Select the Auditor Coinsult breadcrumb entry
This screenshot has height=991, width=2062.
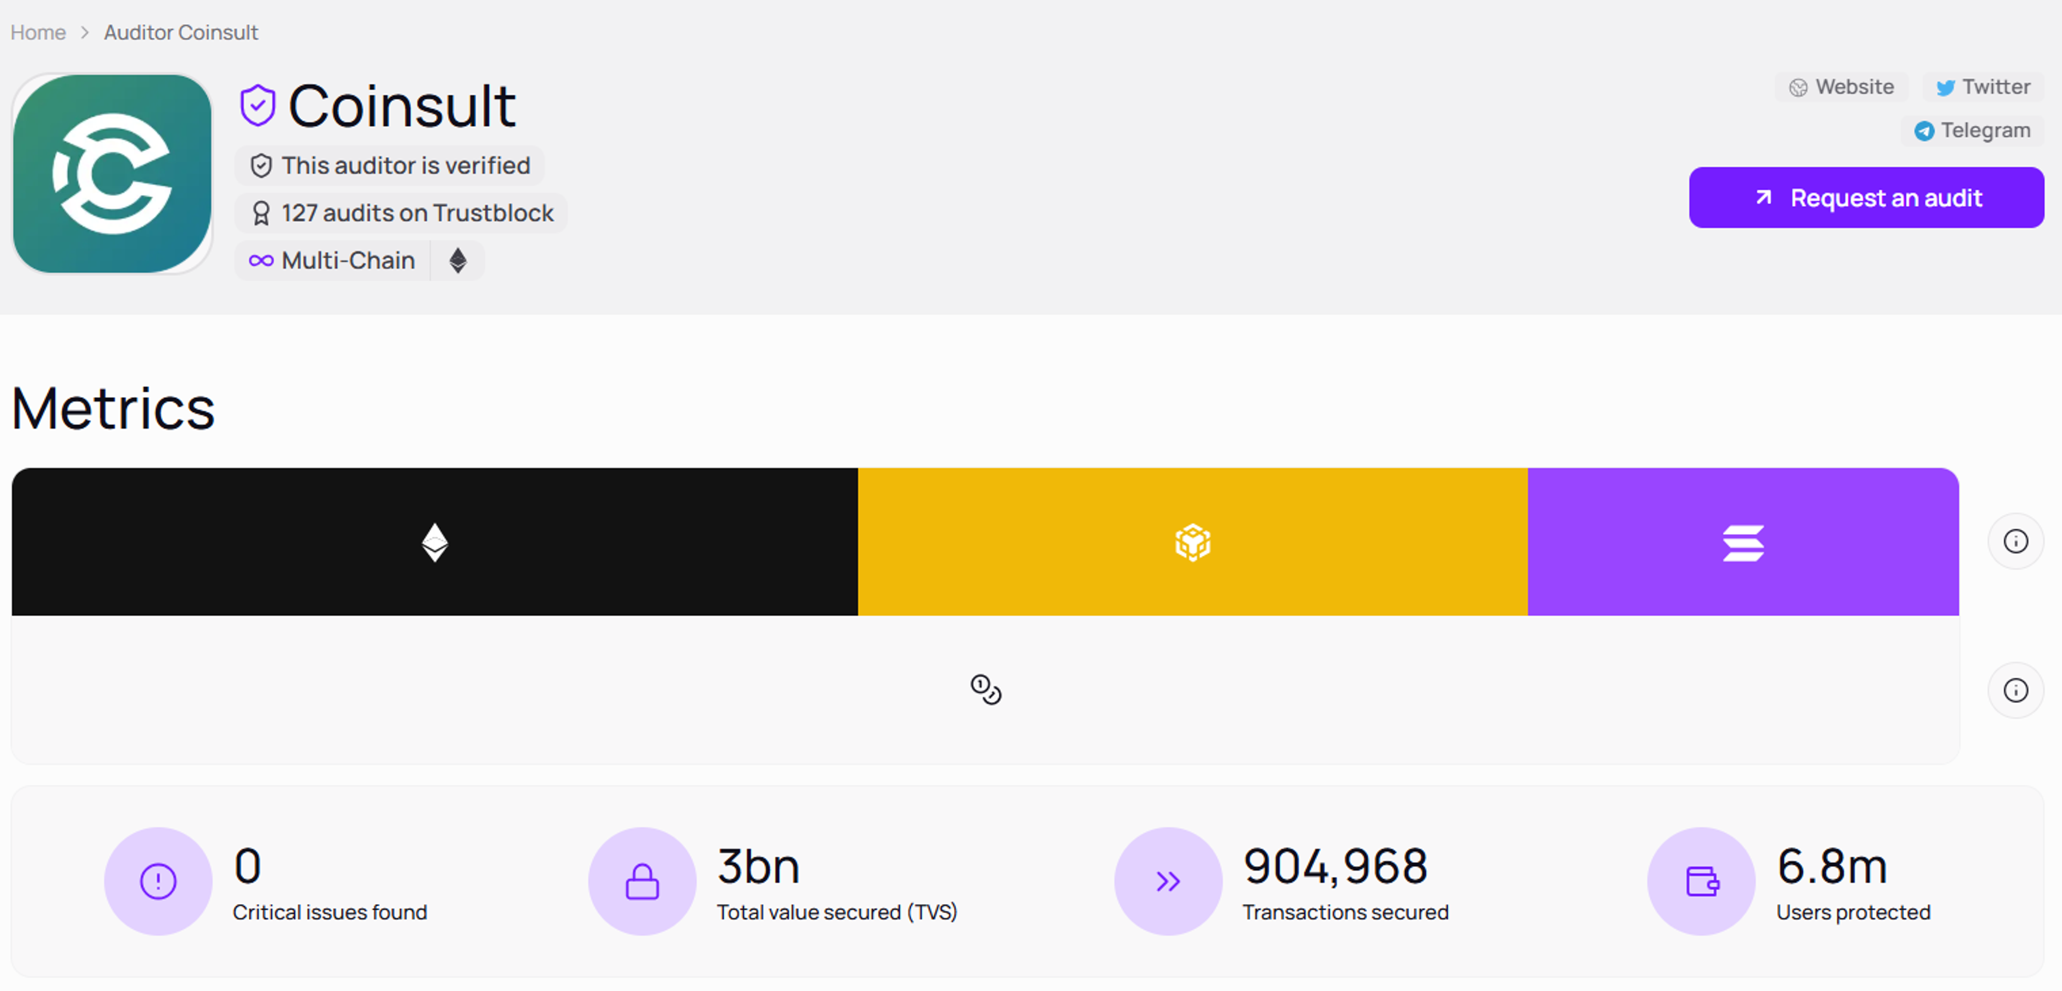click(x=180, y=32)
